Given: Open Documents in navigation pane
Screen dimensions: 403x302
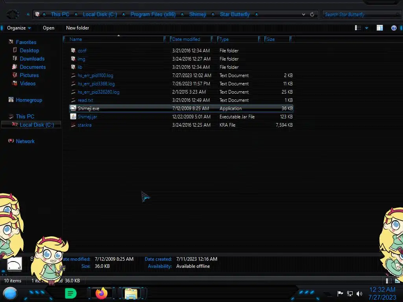Looking at the screenshot, I should pos(33,67).
